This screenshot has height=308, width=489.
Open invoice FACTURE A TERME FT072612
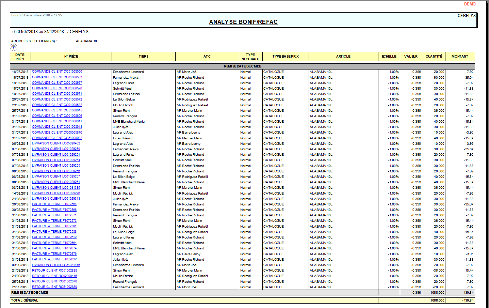[54, 237]
